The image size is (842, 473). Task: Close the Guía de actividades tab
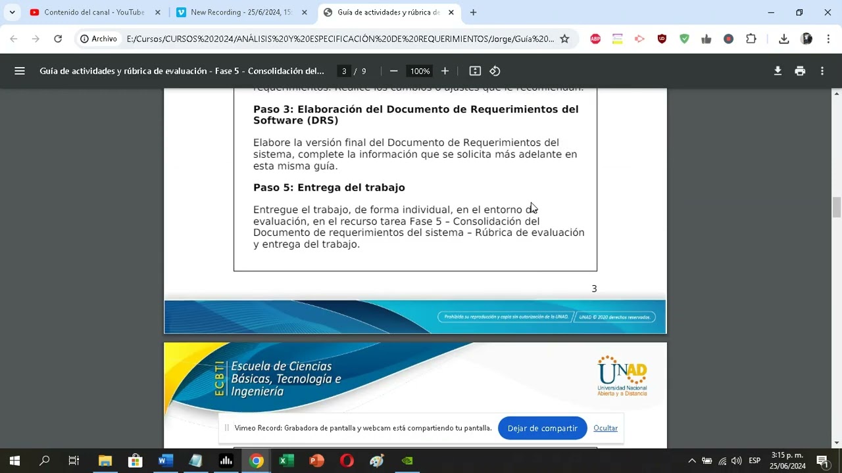tap(451, 12)
